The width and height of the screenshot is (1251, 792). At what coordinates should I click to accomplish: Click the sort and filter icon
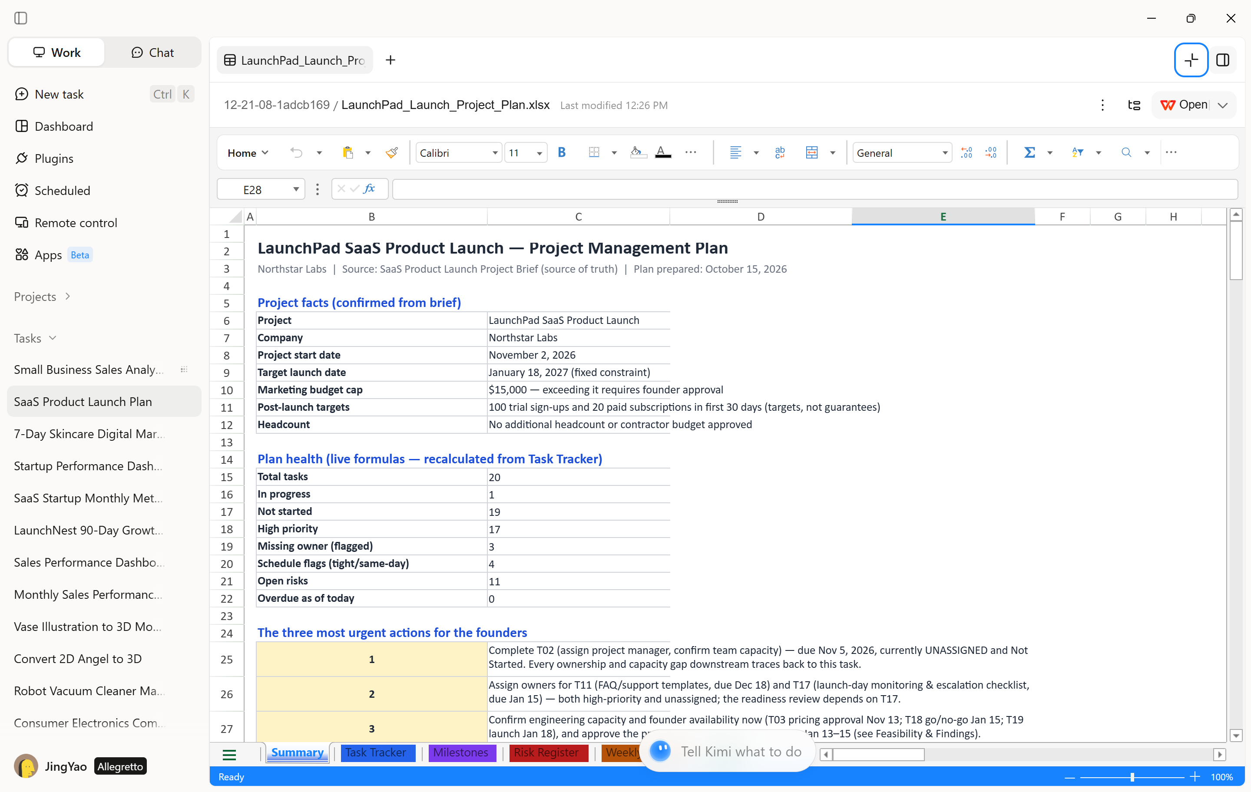(x=1078, y=153)
